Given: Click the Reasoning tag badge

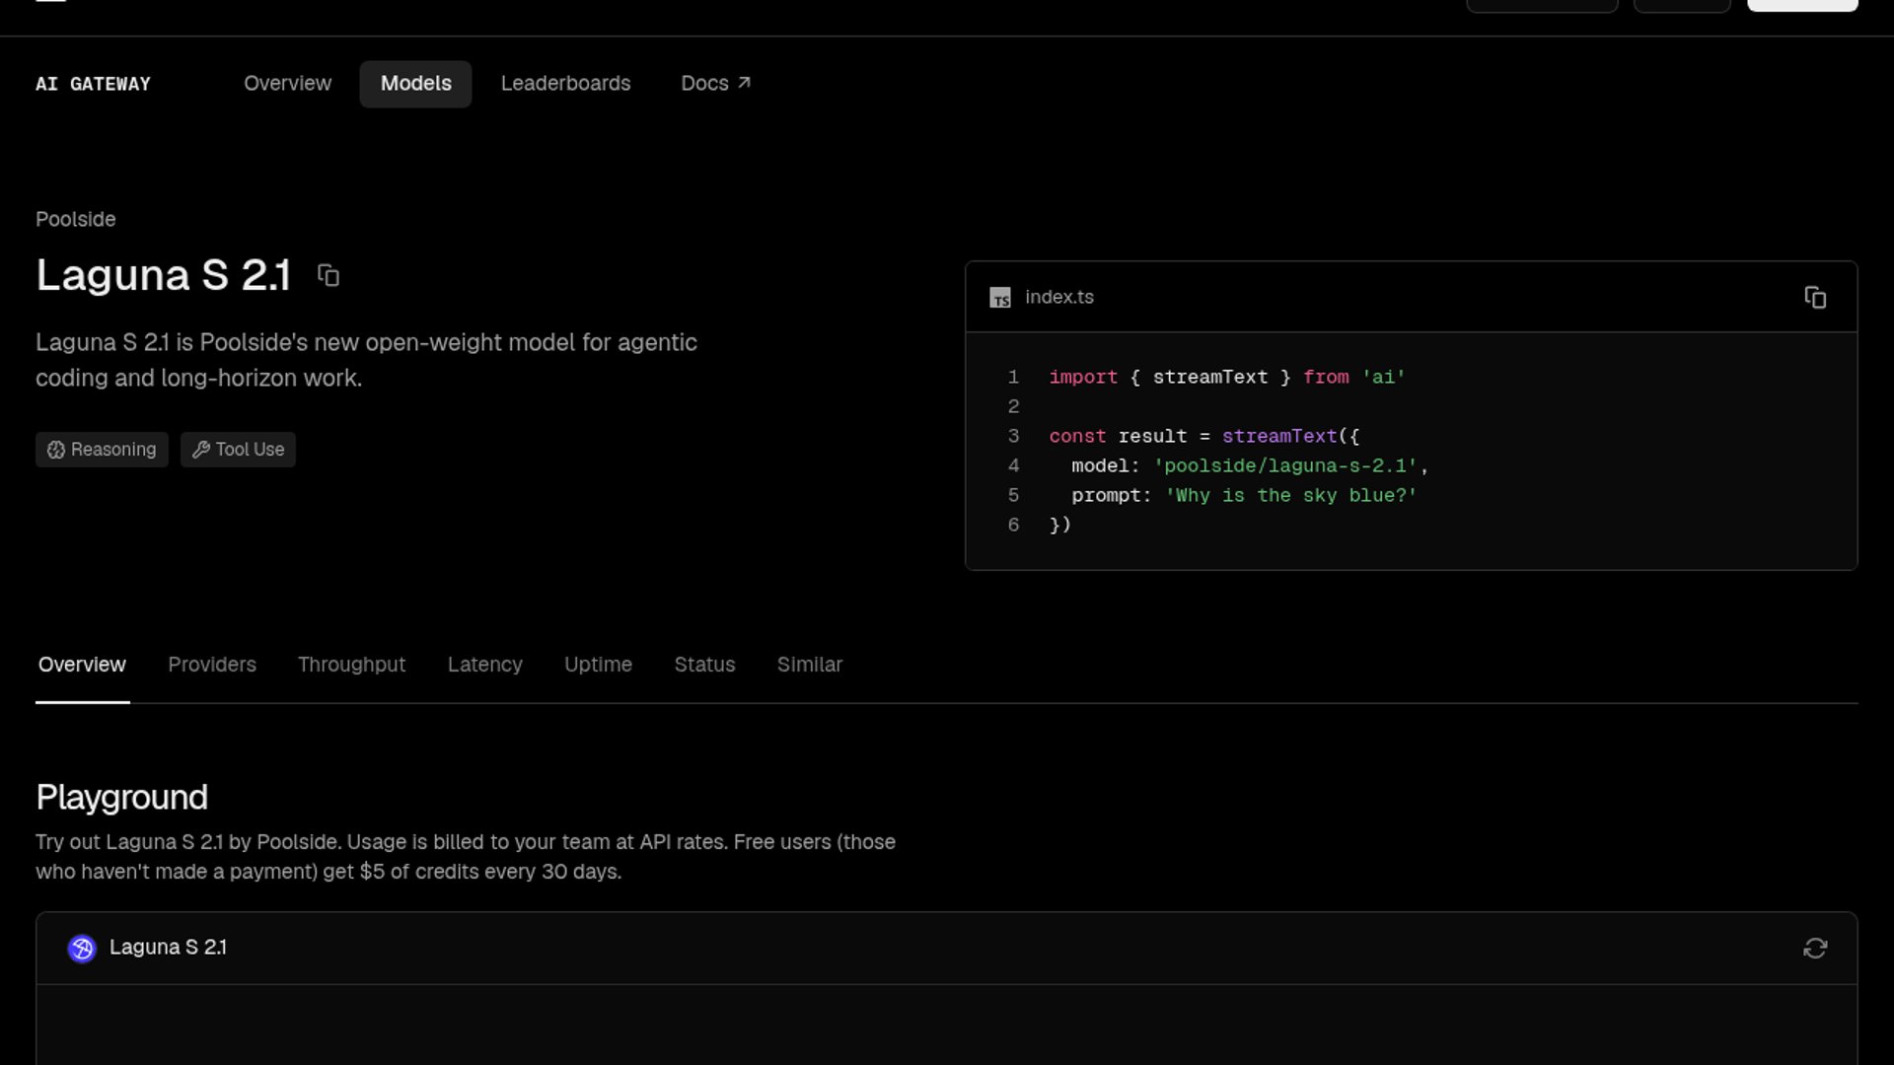Looking at the screenshot, I should point(102,450).
